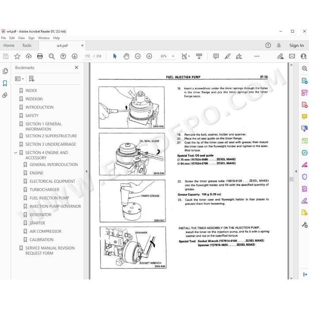Select the Hand pan tool

click(x=126, y=57)
